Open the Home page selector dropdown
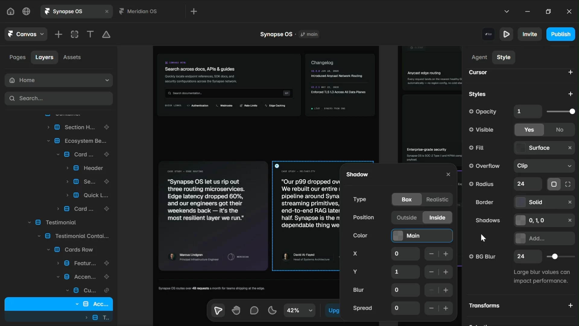 (59, 80)
